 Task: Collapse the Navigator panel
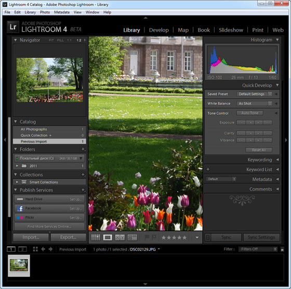pos(16,40)
